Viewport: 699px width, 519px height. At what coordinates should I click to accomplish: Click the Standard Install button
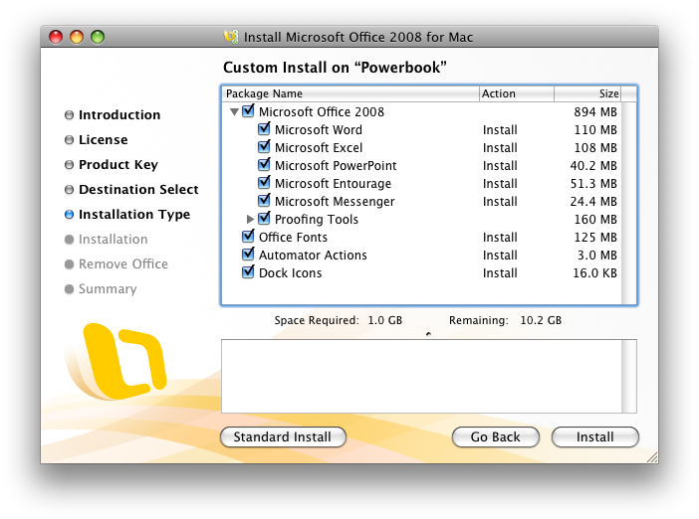pos(283,437)
